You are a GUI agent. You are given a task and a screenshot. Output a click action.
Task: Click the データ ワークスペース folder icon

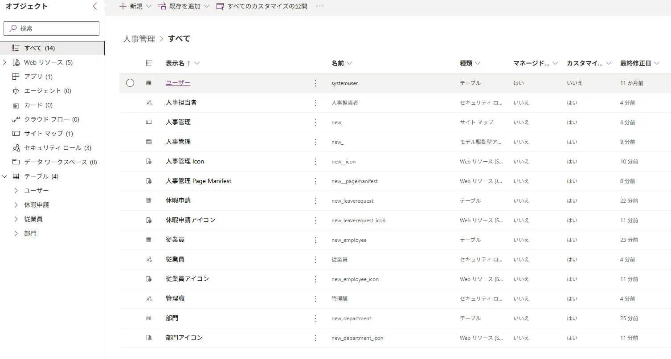[16, 162]
